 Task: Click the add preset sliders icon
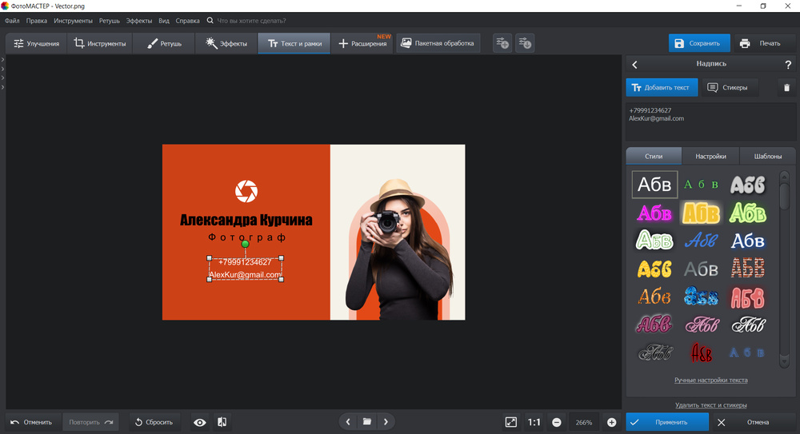coord(502,43)
